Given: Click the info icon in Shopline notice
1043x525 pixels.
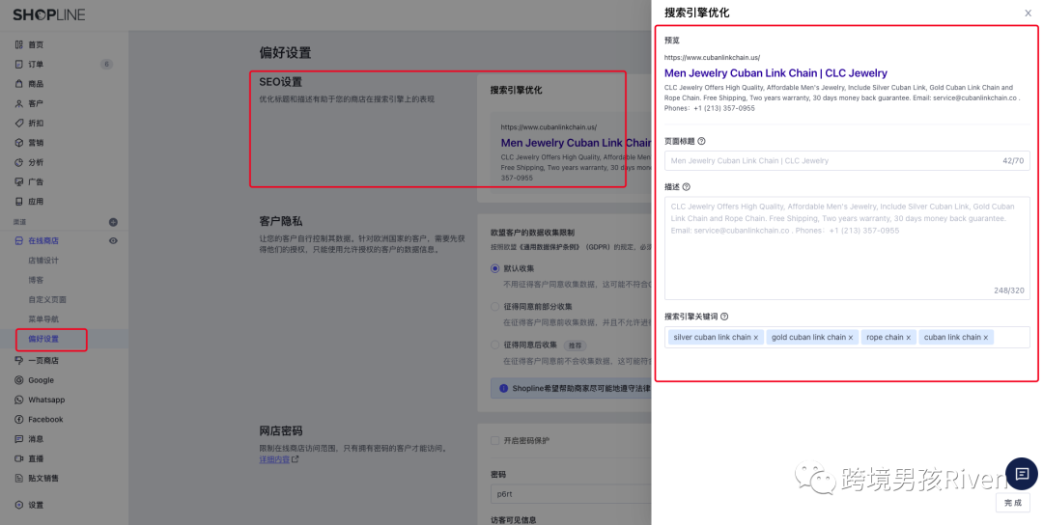Looking at the screenshot, I should click(x=503, y=388).
